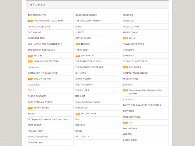Click Steve Nieve Band featuring Joe Sumner
The height and width of the screenshot is (146, 195).
tap(145, 92)
